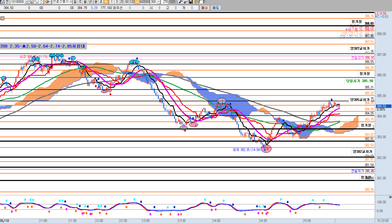Click the volume value 177,160

(106, 8)
